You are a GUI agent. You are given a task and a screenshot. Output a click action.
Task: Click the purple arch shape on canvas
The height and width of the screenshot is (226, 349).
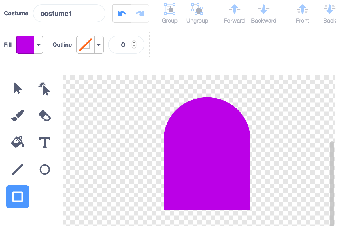(207, 154)
